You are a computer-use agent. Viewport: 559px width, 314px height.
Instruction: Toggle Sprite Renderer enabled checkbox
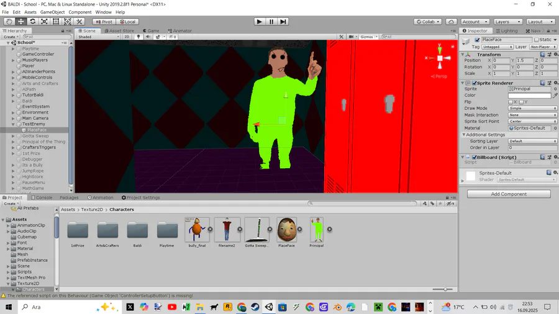(474, 83)
